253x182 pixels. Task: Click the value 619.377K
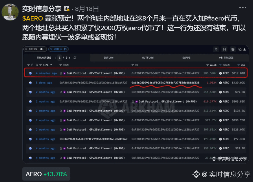coord(210,102)
